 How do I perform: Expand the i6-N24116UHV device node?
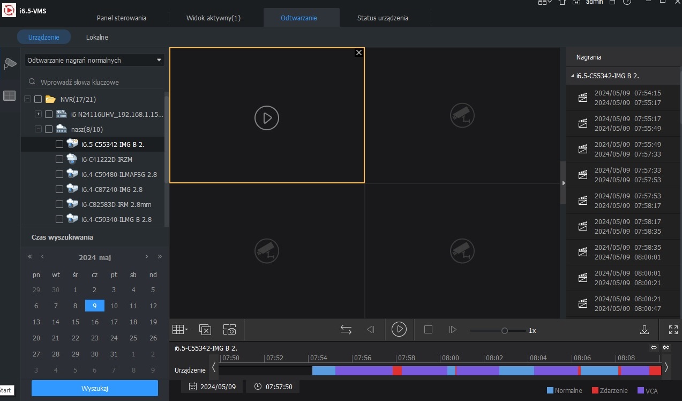38,114
